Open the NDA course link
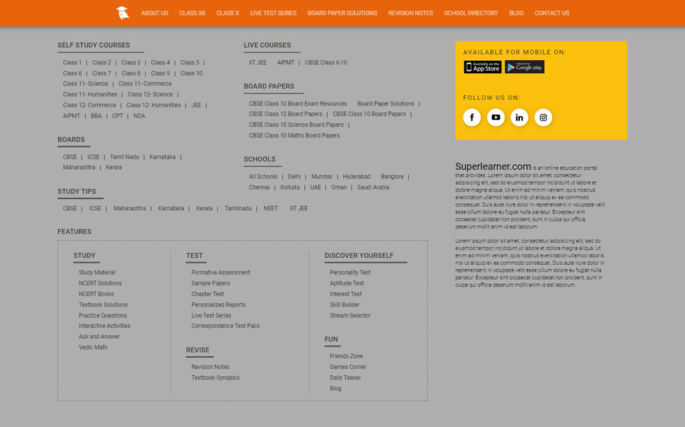 [x=139, y=116]
